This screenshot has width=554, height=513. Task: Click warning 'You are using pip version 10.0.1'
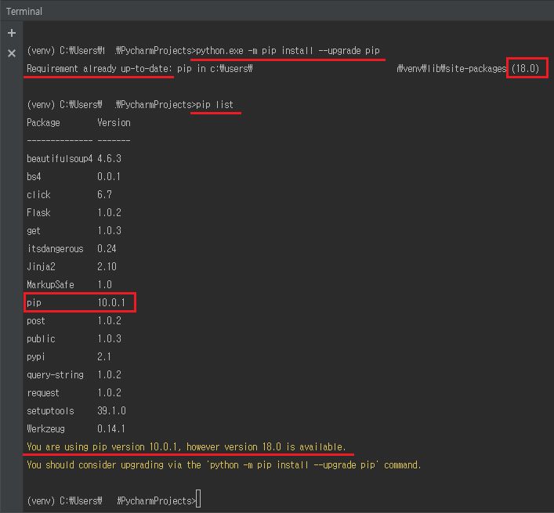pyautogui.click(x=104, y=446)
